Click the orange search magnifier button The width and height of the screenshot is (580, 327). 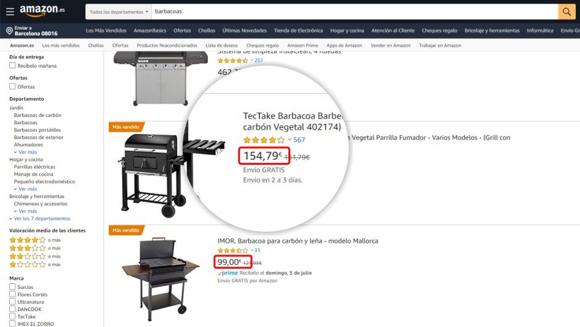(566, 12)
